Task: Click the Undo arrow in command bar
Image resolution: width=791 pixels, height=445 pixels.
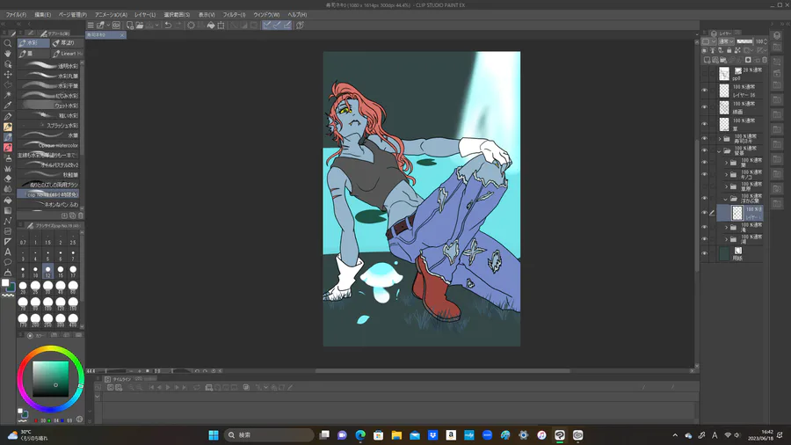Action: point(167,26)
